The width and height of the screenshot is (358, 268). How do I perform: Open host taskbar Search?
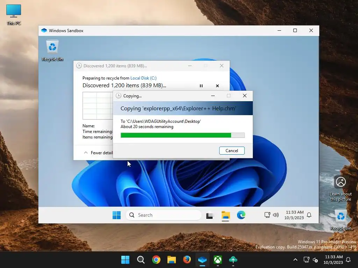141,260
